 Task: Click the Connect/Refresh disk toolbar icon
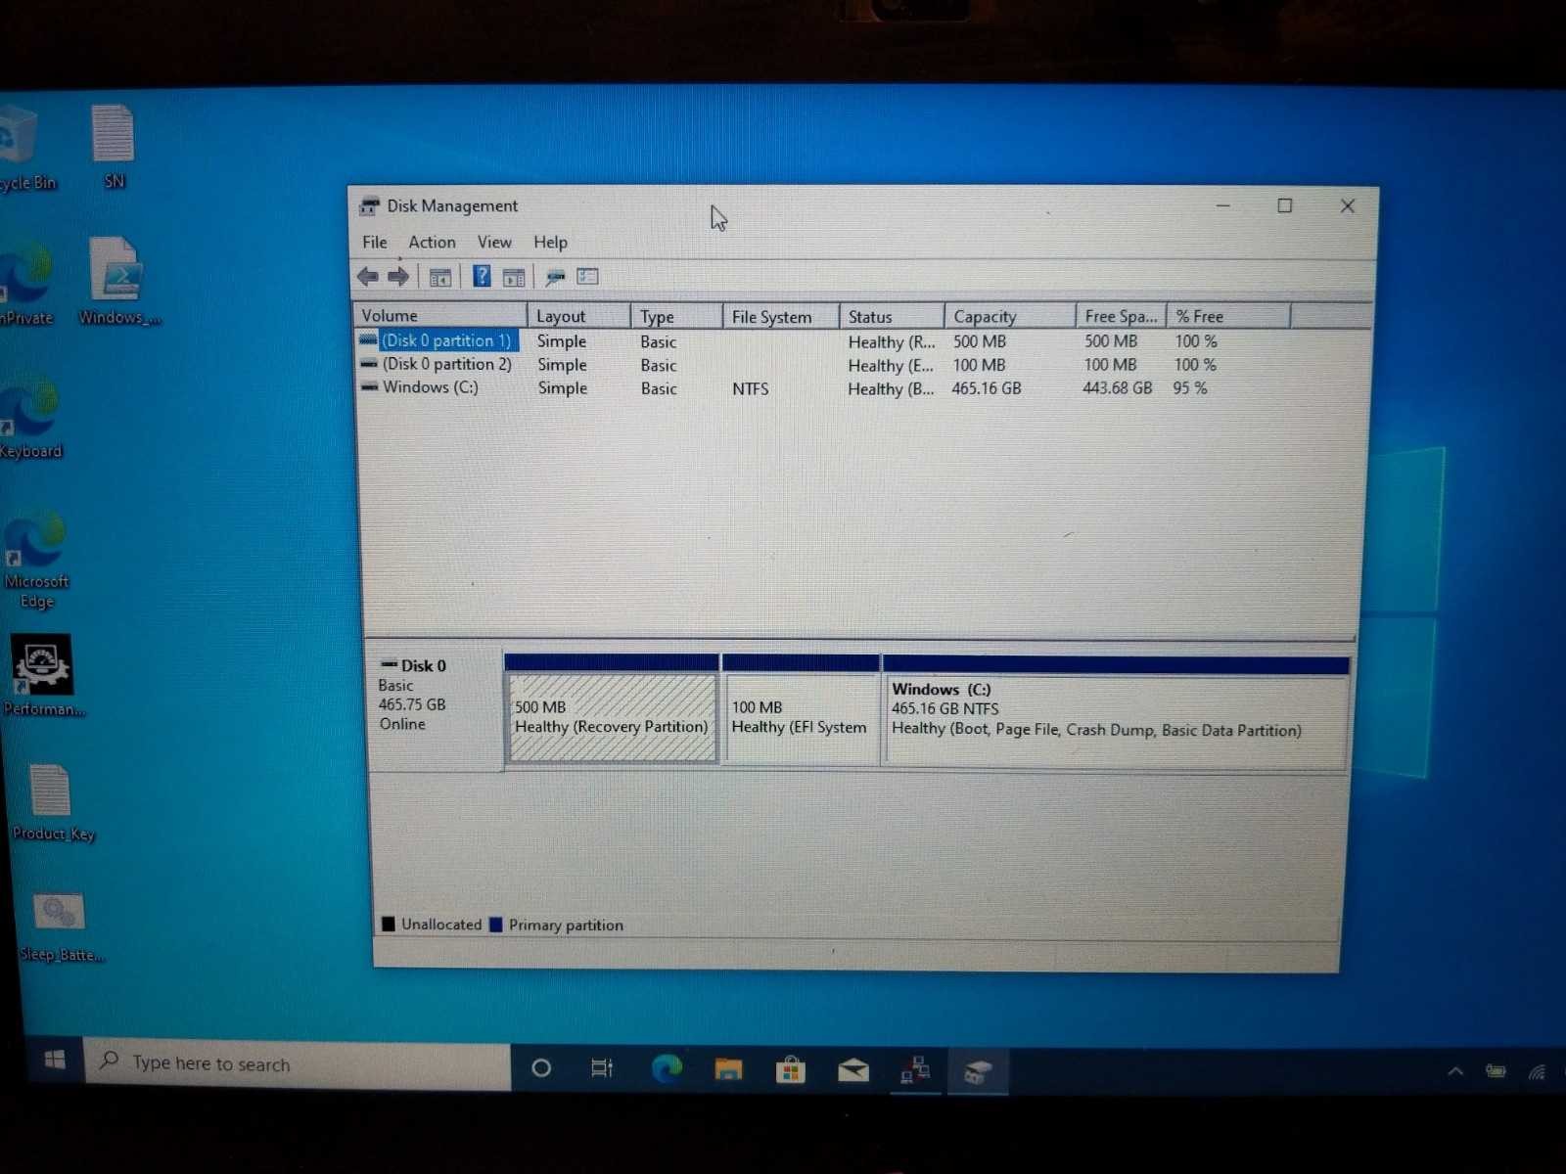[555, 278]
